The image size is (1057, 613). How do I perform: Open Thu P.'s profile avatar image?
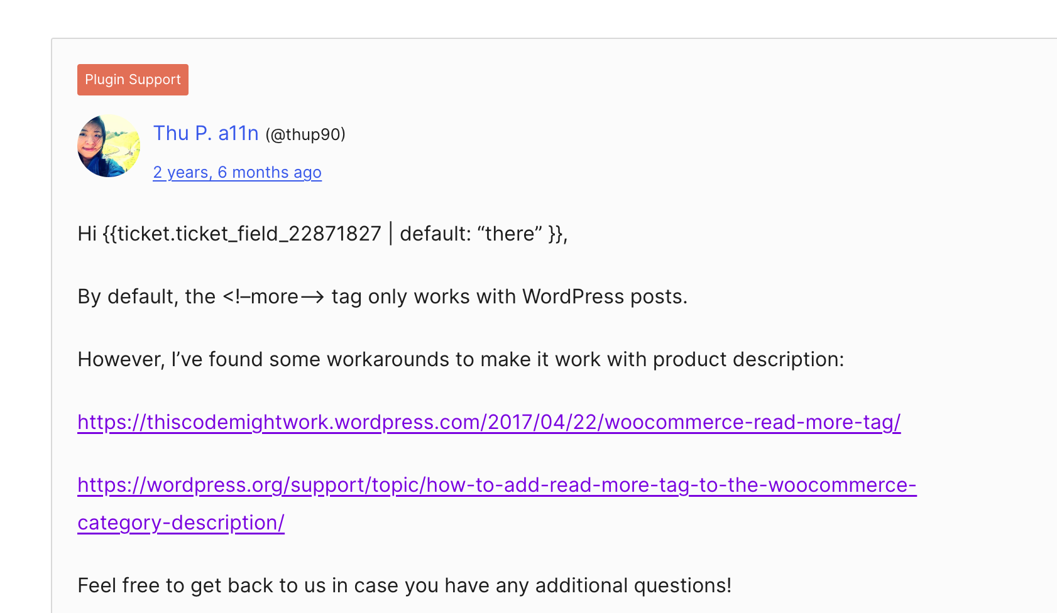click(x=109, y=146)
